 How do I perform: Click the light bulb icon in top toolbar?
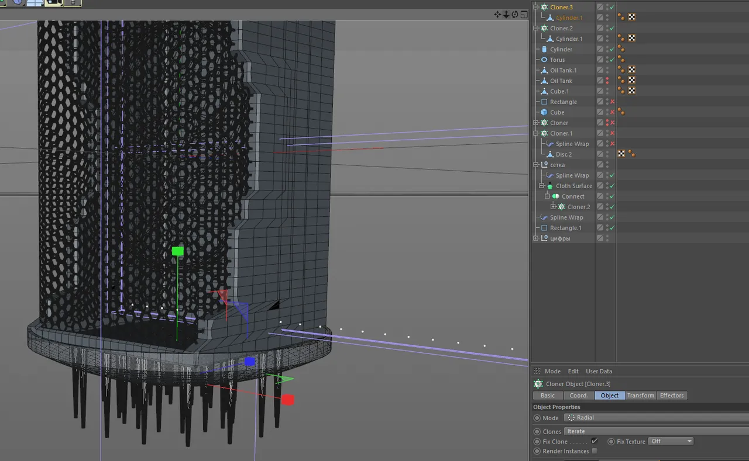(x=73, y=2)
